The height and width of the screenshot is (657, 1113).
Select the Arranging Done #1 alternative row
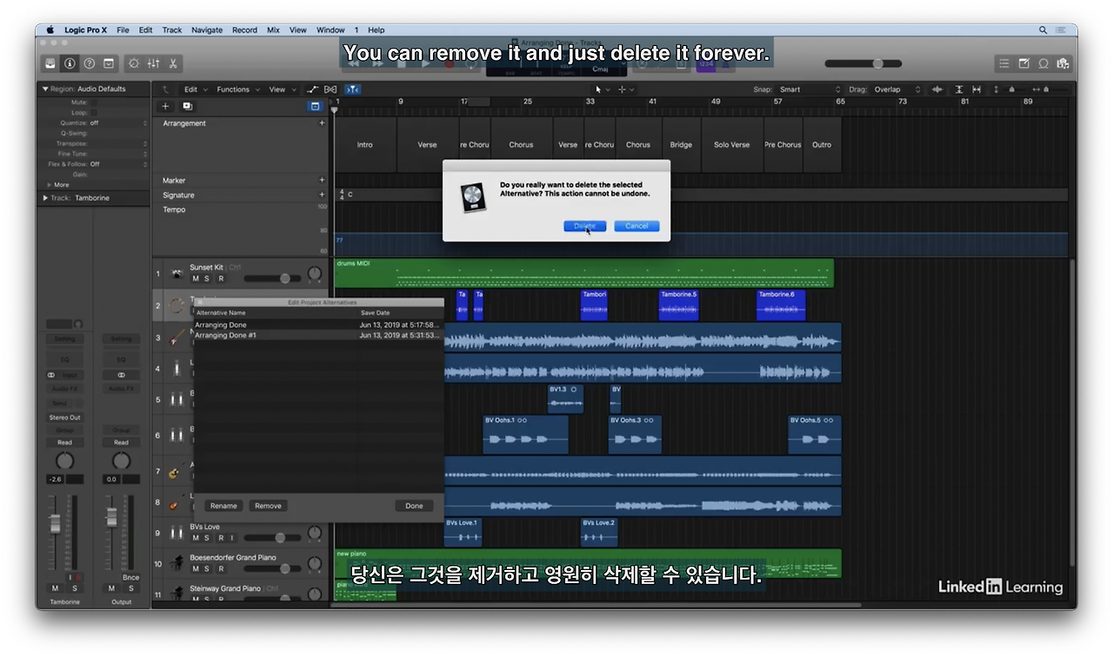[317, 335]
